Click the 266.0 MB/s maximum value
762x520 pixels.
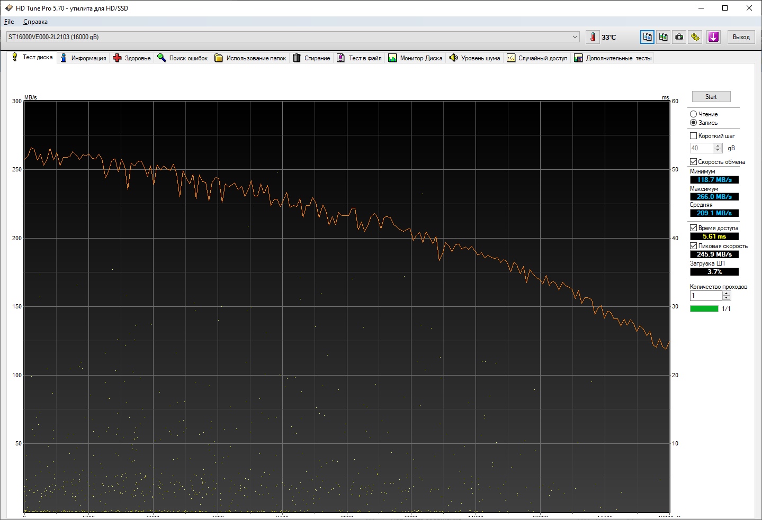tap(714, 197)
